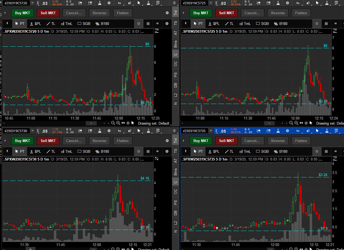Zoom in on the C5720 chart

pos(118,123)
